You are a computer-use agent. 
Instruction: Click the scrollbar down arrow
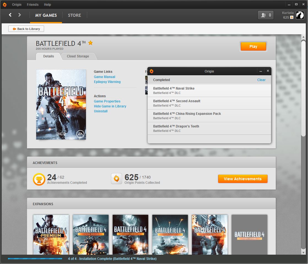point(304,253)
